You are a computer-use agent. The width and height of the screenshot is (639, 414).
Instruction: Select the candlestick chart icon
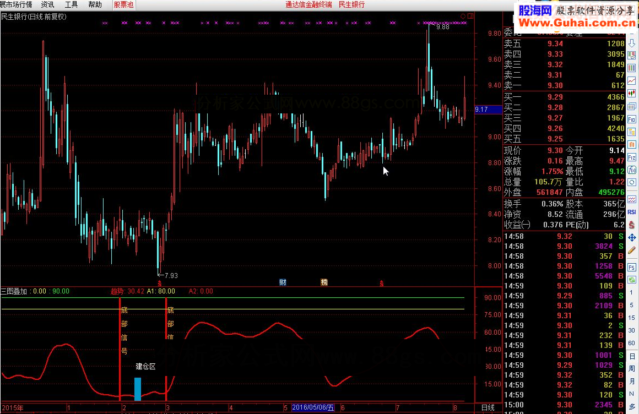pyautogui.click(x=632, y=93)
